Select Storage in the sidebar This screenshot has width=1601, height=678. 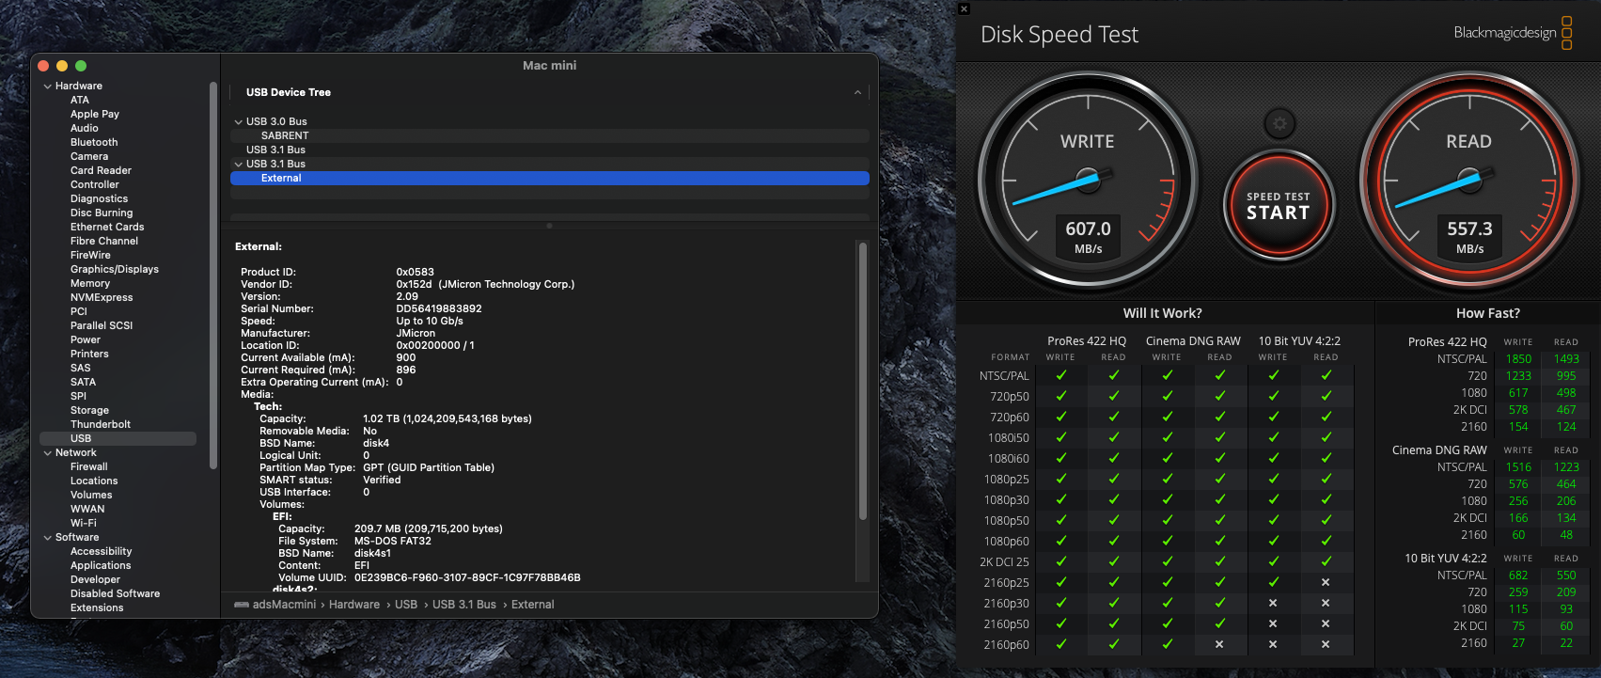(x=89, y=410)
